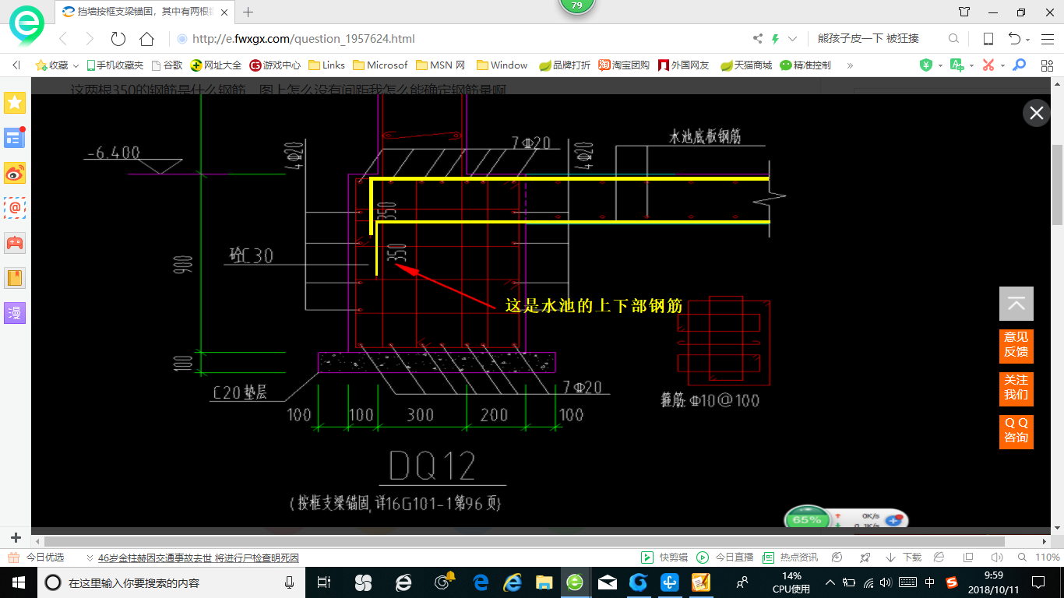Click the 意见反馈 feedback button
The width and height of the screenshot is (1064, 598).
coord(1016,345)
